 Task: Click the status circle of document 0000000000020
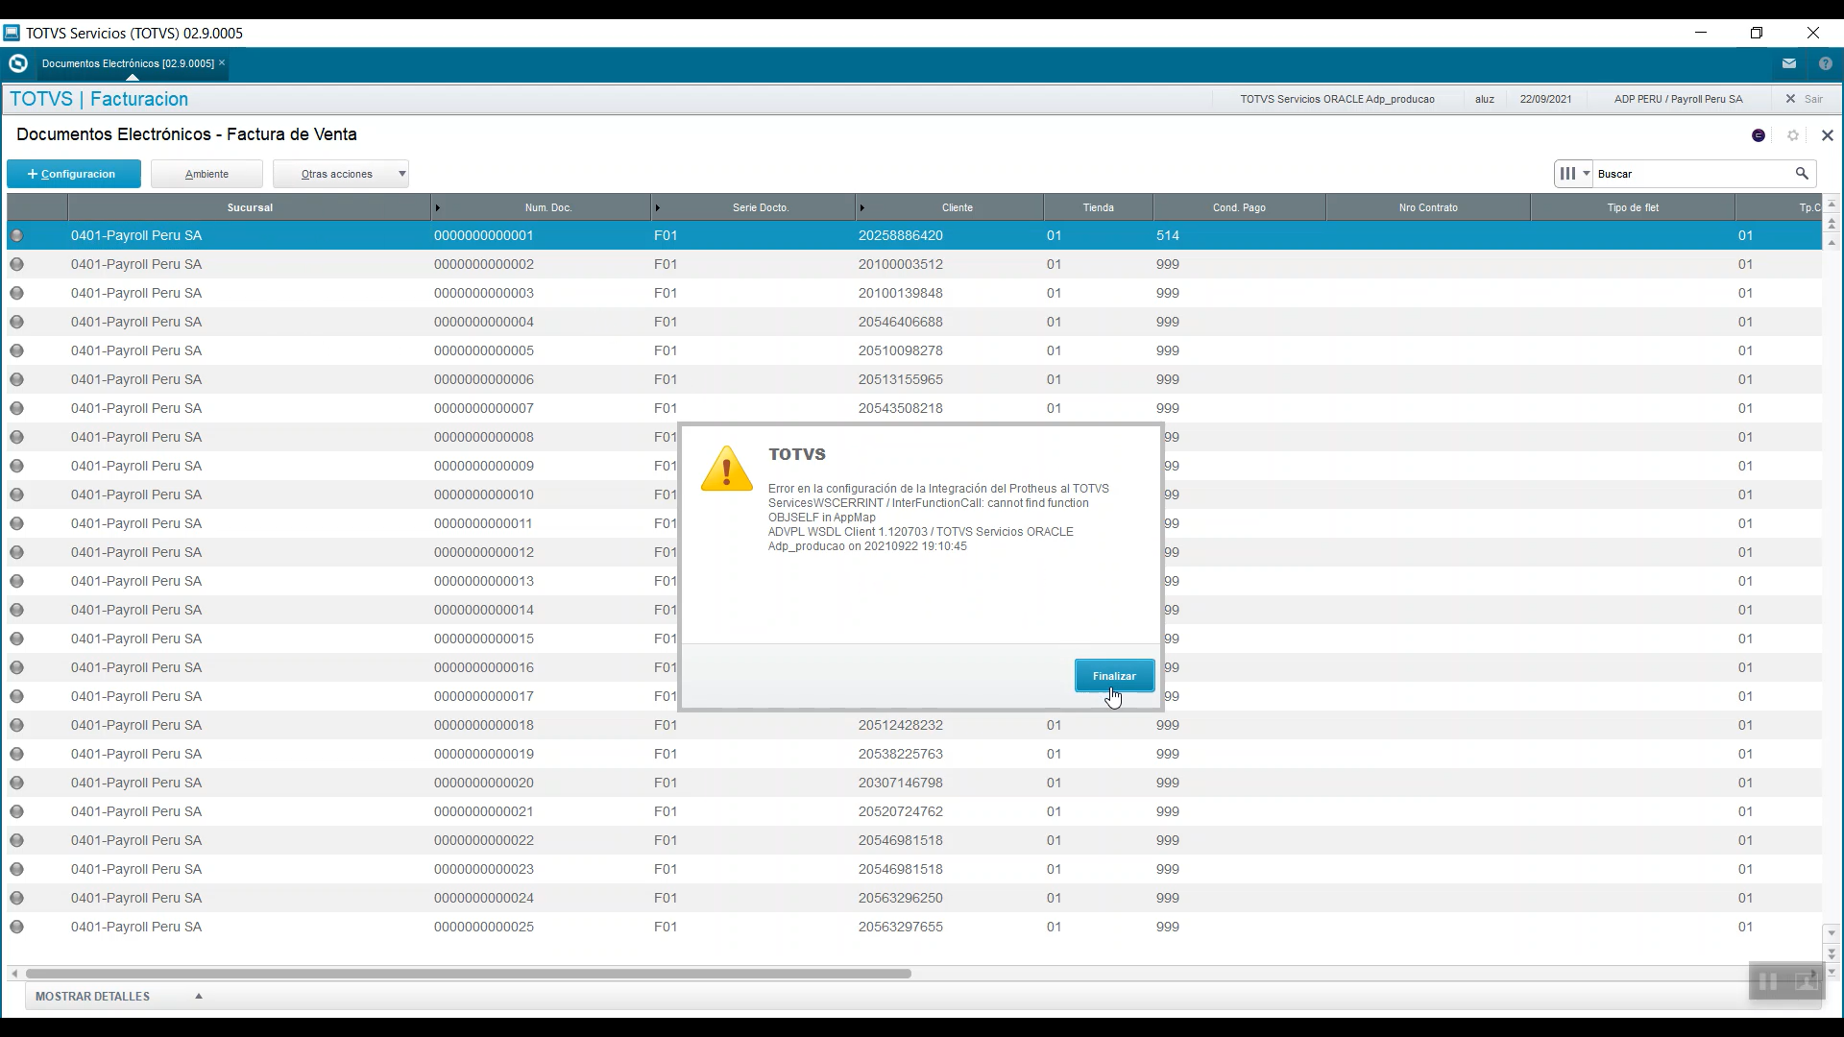click(x=16, y=783)
